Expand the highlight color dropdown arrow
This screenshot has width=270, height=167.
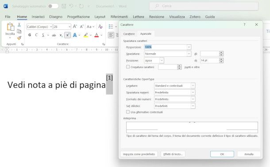point(91,35)
